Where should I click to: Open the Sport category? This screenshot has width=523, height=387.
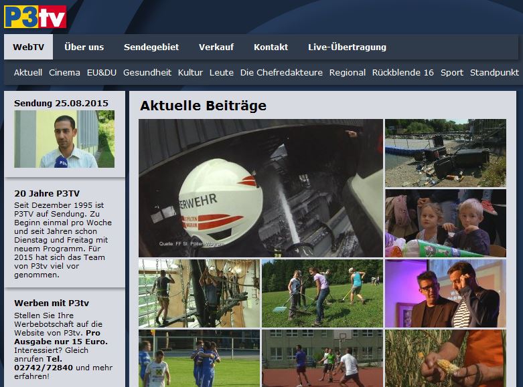click(x=451, y=72)
